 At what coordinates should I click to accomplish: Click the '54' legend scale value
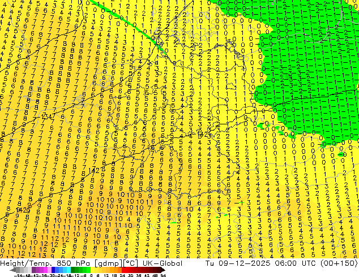[163, 275]
